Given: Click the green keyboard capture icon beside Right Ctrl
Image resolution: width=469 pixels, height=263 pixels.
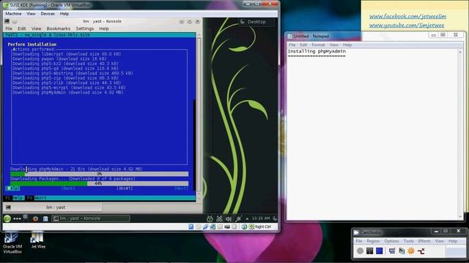Looking at the screenshot, I should [x=251, y=227].
